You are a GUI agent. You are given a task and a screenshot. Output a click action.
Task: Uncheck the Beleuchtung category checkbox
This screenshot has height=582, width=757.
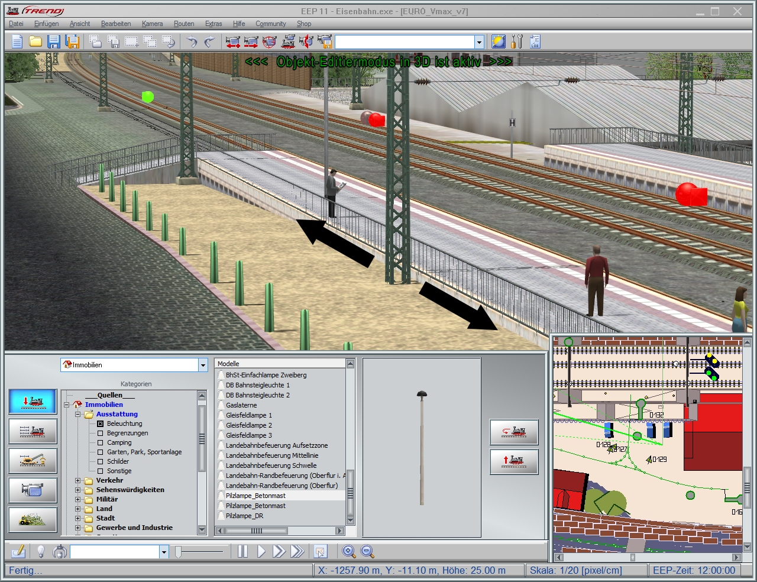point(100,423)
